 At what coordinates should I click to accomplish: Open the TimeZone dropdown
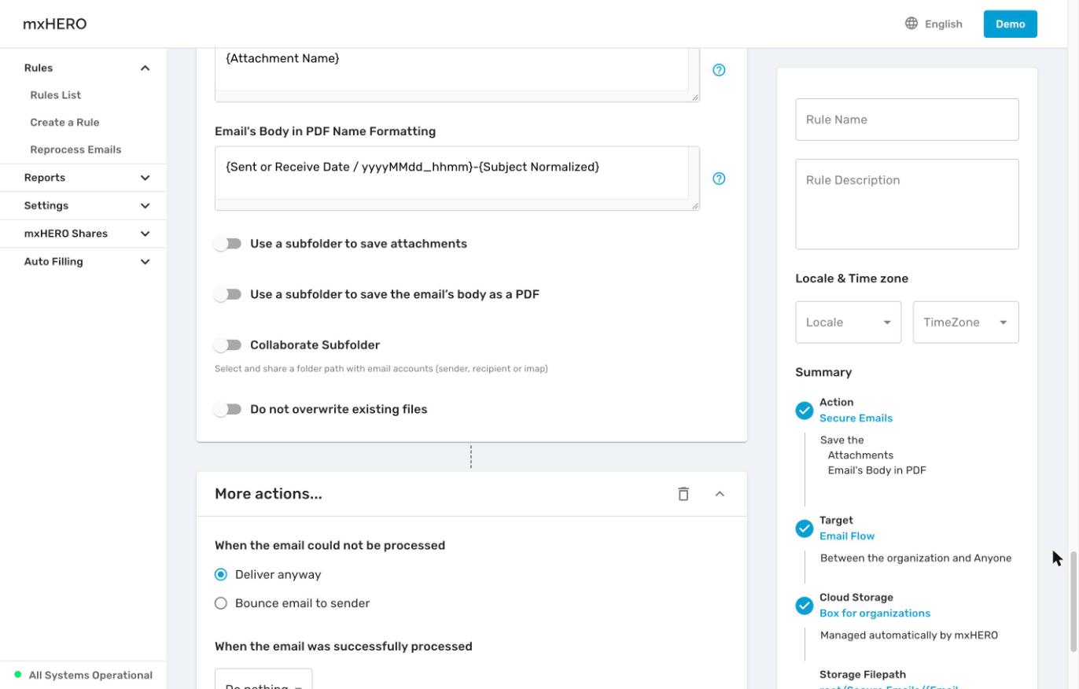click(x=966, y=322)
